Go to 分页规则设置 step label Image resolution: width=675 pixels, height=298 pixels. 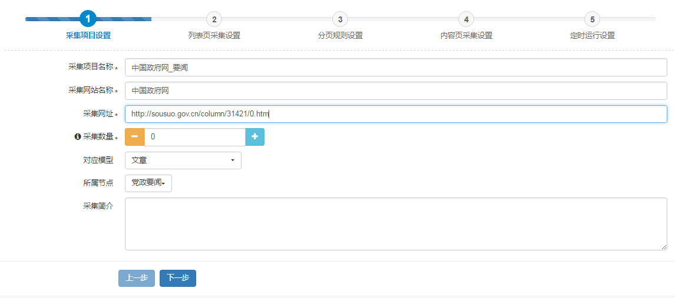340,35
